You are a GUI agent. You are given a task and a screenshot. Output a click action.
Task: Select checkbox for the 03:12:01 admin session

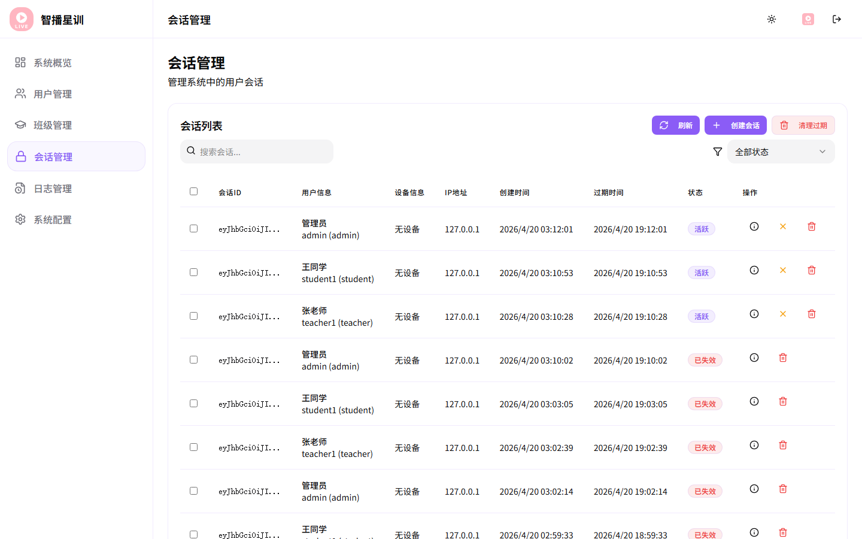point(193,228)
